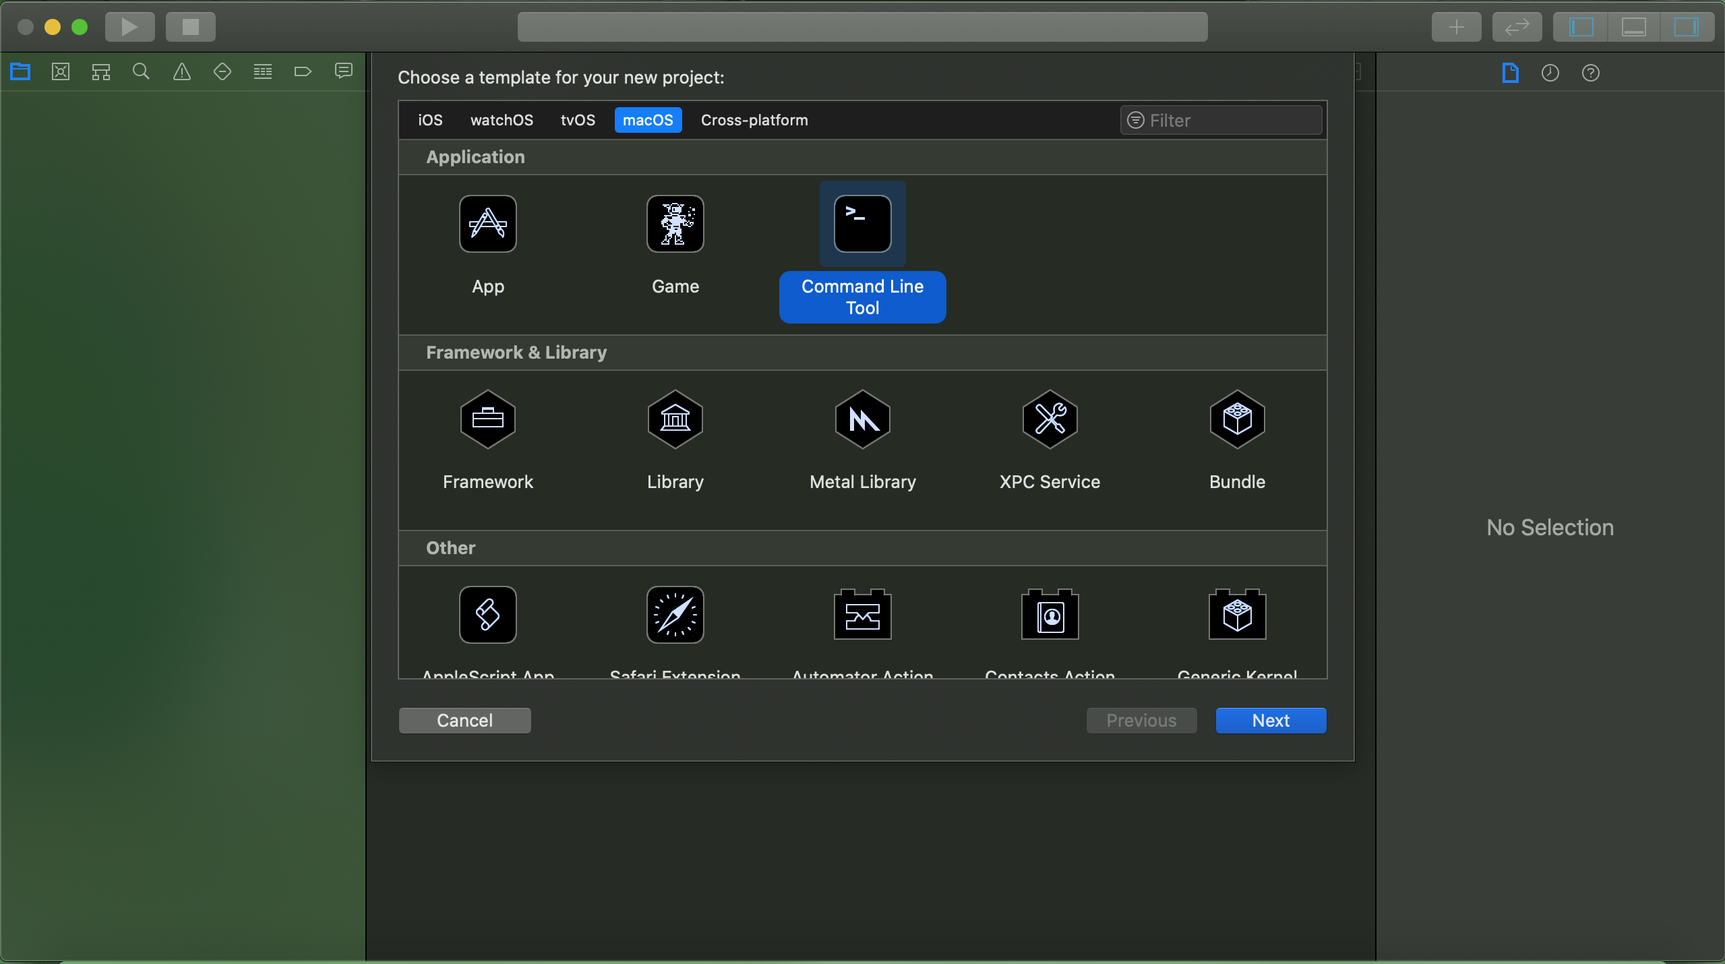Show the History inspector clock icon

click(x=1550, y=73)
